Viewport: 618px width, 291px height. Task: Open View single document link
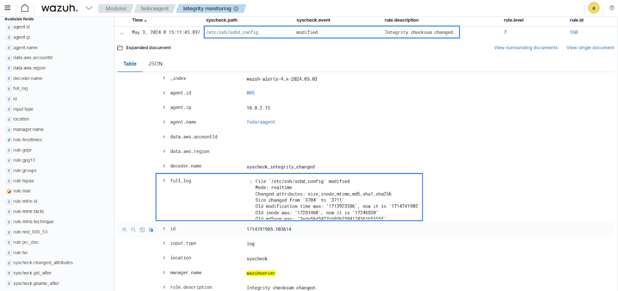pyautogui.click(x=590, y=48)
